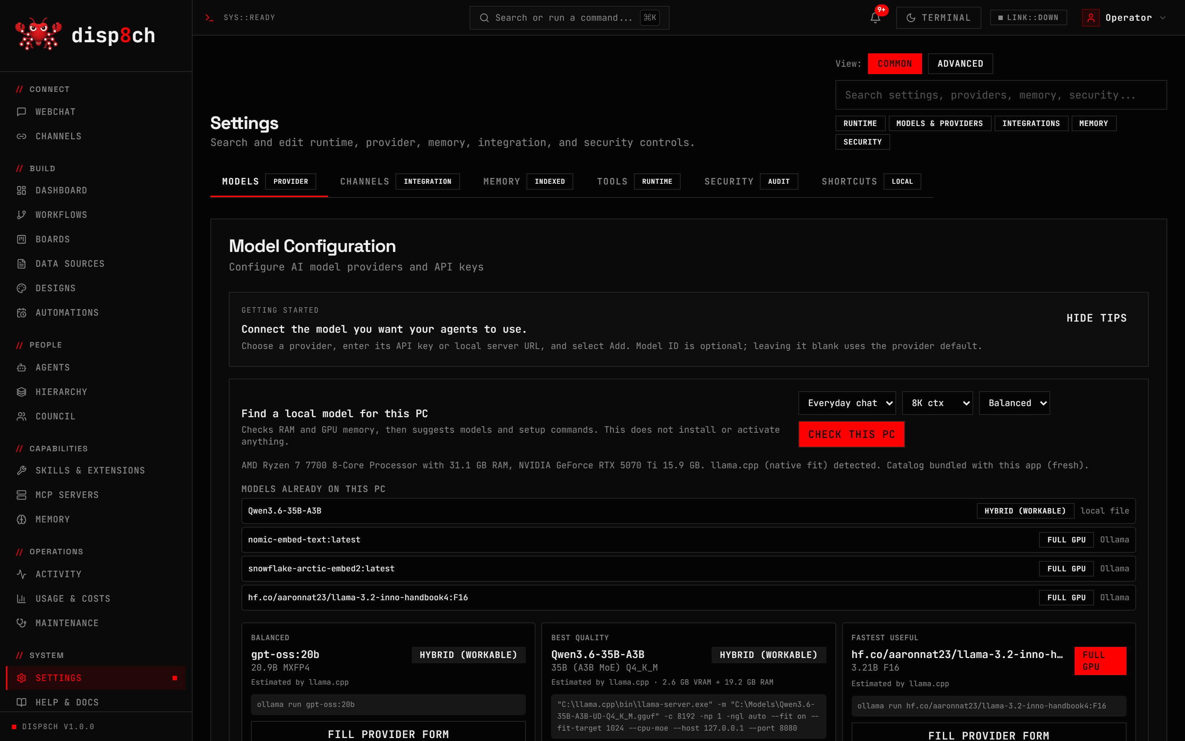Click the Settings gear icon in sidebar

(x=21, y=678)
